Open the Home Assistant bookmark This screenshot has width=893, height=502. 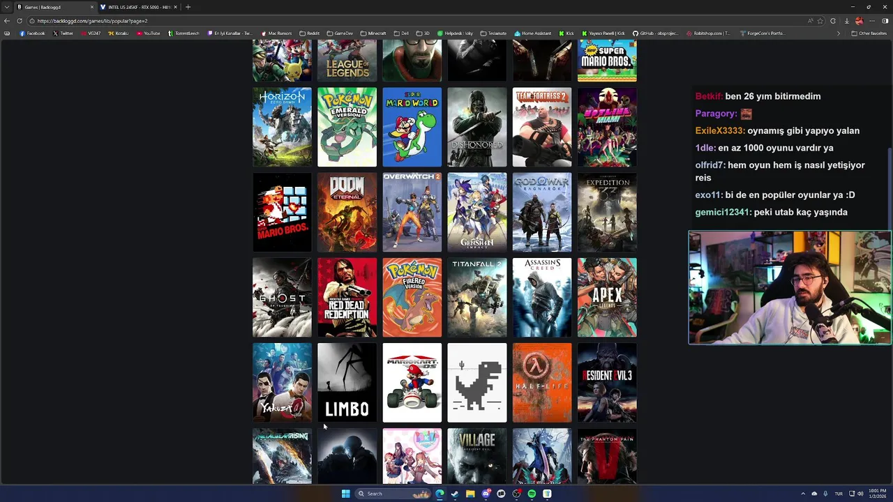click(x=533, y=33)
